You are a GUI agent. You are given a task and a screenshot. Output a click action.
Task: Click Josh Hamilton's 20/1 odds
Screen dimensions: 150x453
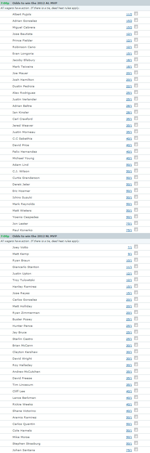tap(129, 80)
